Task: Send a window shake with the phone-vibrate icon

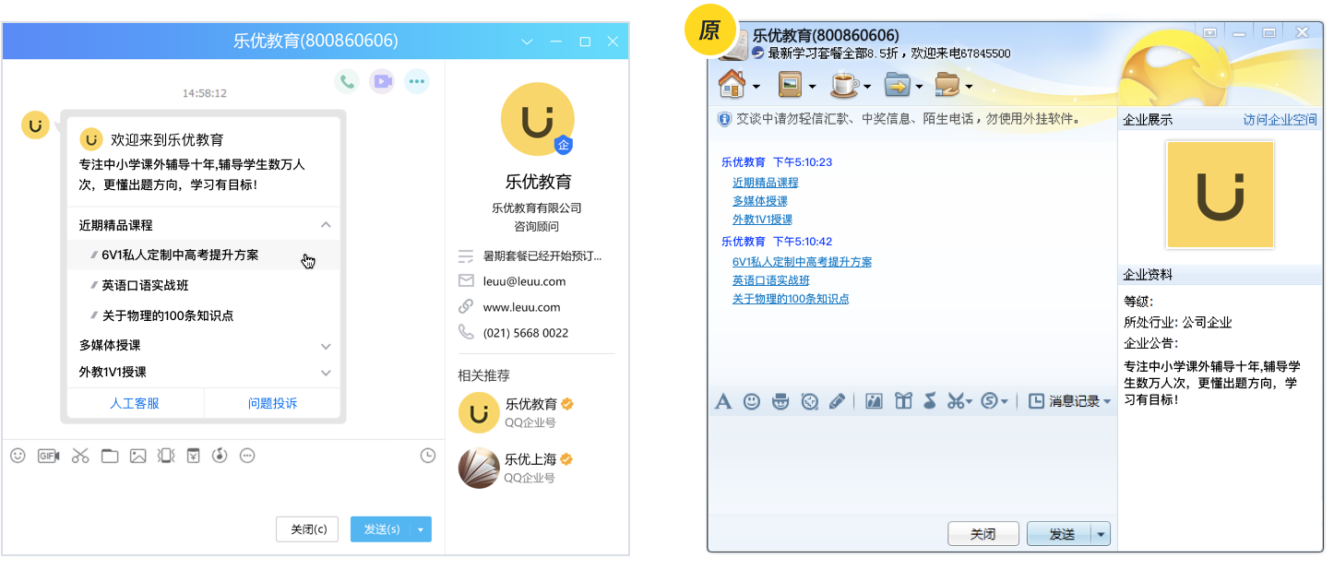Action: click(165, 455)
